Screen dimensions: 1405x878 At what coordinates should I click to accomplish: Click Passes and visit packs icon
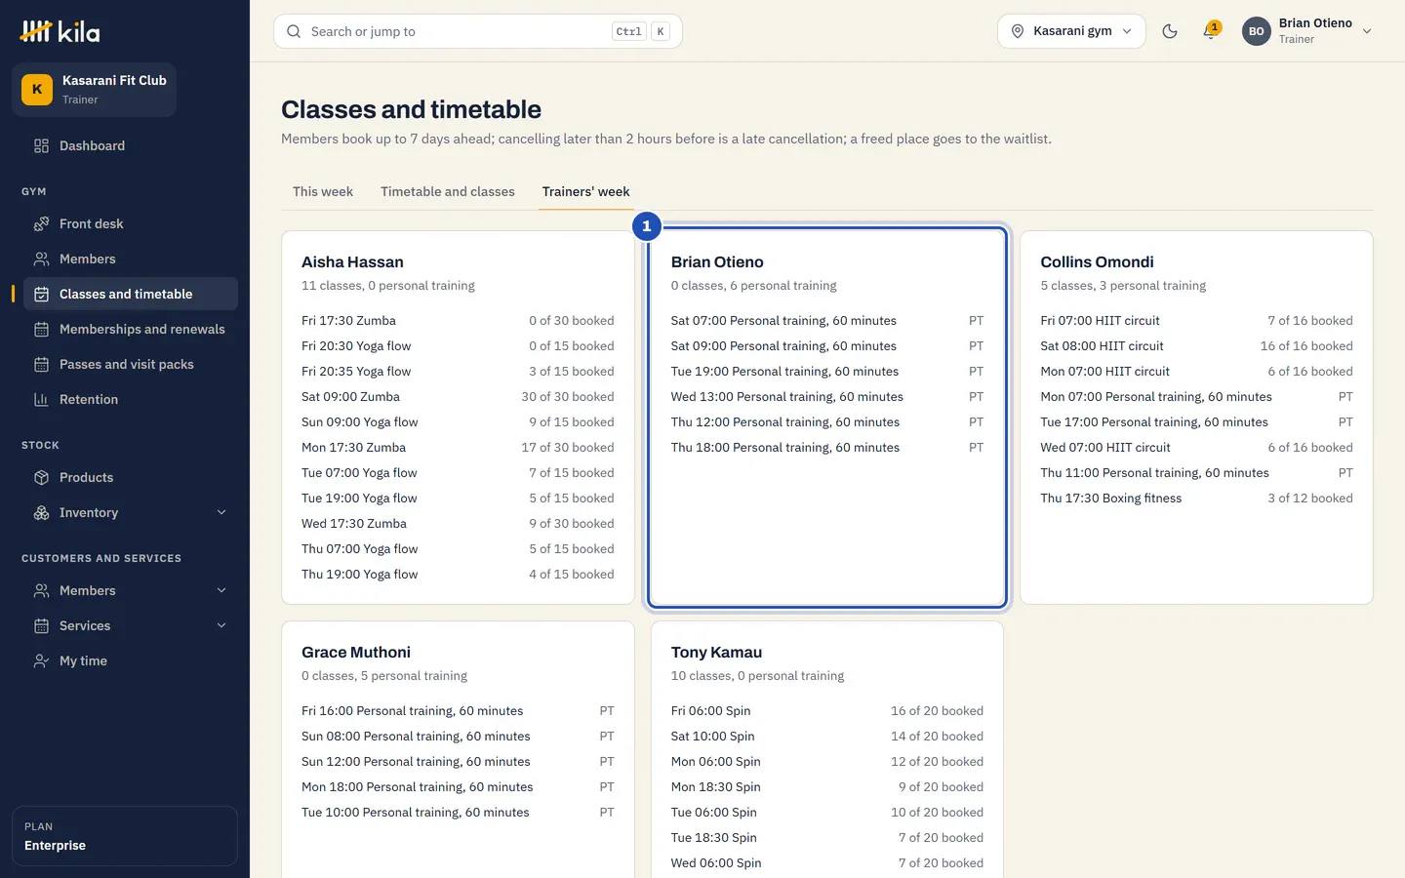(41, 364)
